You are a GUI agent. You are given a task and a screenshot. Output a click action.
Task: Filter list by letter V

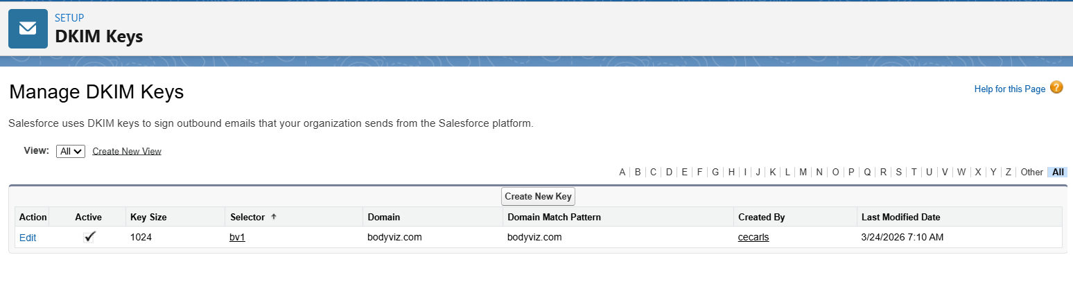[x=944, y=172]
